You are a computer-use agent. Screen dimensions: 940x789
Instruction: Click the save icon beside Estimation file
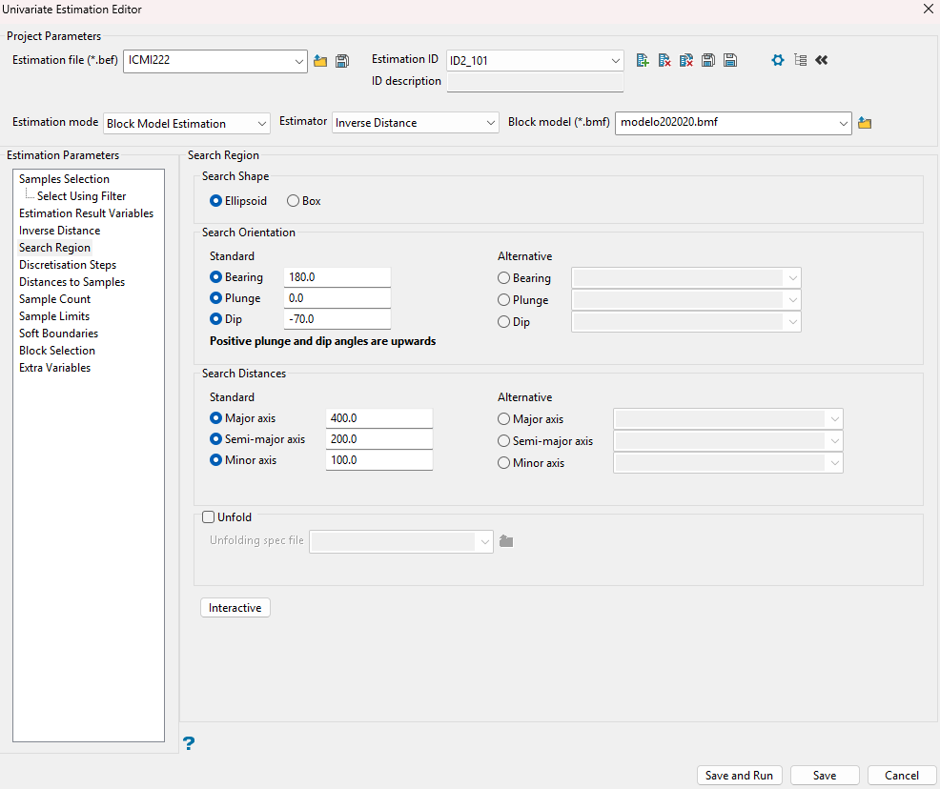point(342,61)
